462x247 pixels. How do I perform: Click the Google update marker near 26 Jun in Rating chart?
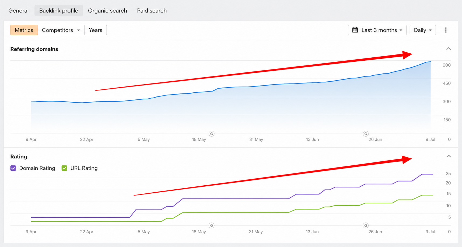coord(366,225)
